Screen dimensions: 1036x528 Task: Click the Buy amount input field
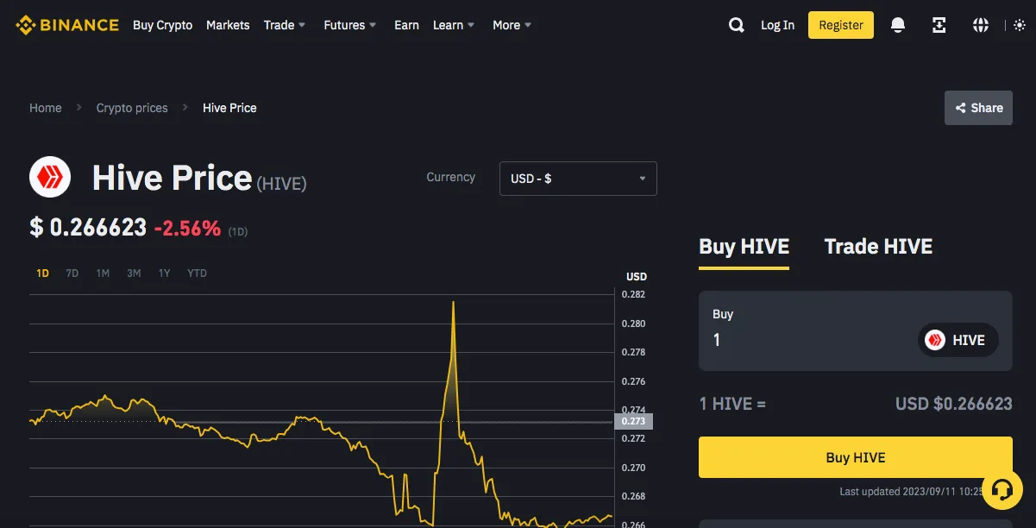point(811,340)
